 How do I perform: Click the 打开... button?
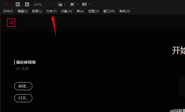pyautogui.click(x=23, y=98)
